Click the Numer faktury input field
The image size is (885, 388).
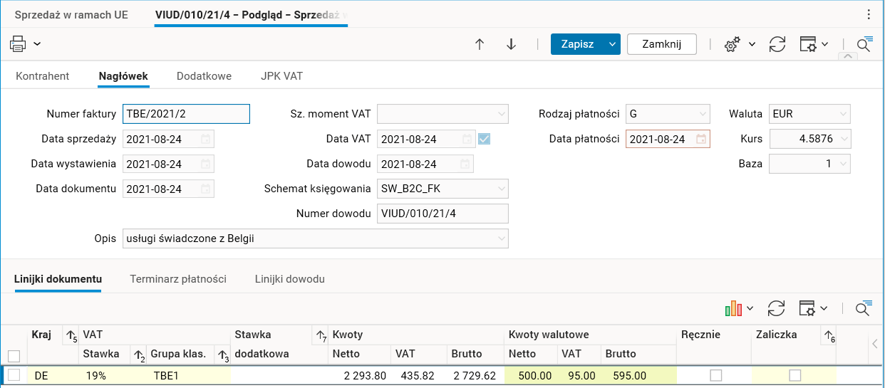pyautogui.click(x=186, y=114)
